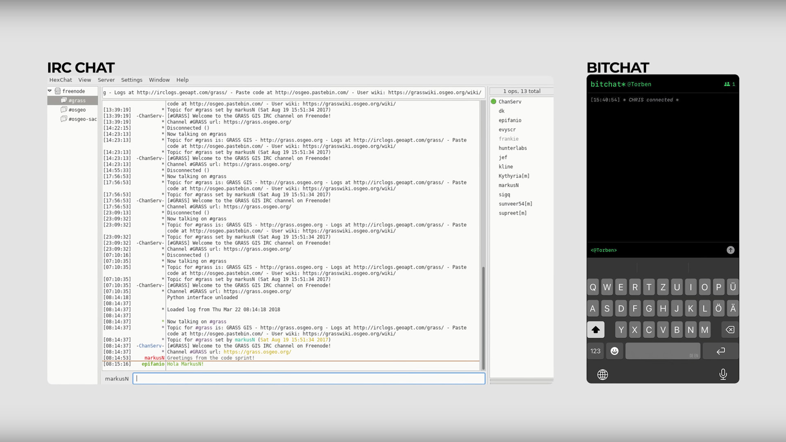786x442 pixels.
Task: Open the HexChat menu
Action: click(61, 80)
